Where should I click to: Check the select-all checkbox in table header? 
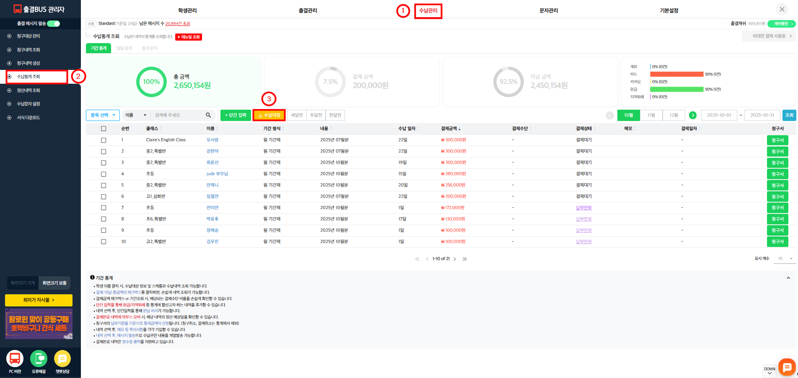pyautogui.click(x=104, y=129)
